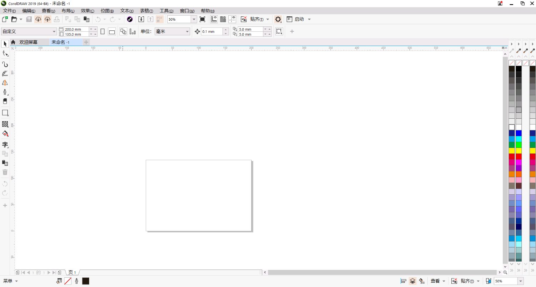
Task: Toggle the layers icon in status bar
Action: [x=413, y=281]
